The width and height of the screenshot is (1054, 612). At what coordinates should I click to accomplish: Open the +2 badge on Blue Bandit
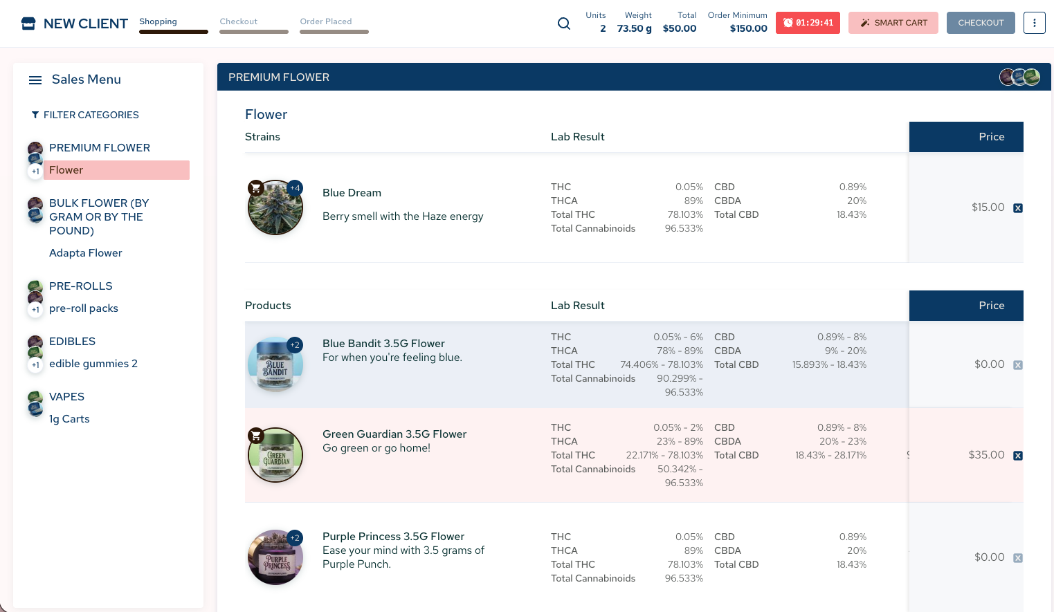tap(295, 345)
